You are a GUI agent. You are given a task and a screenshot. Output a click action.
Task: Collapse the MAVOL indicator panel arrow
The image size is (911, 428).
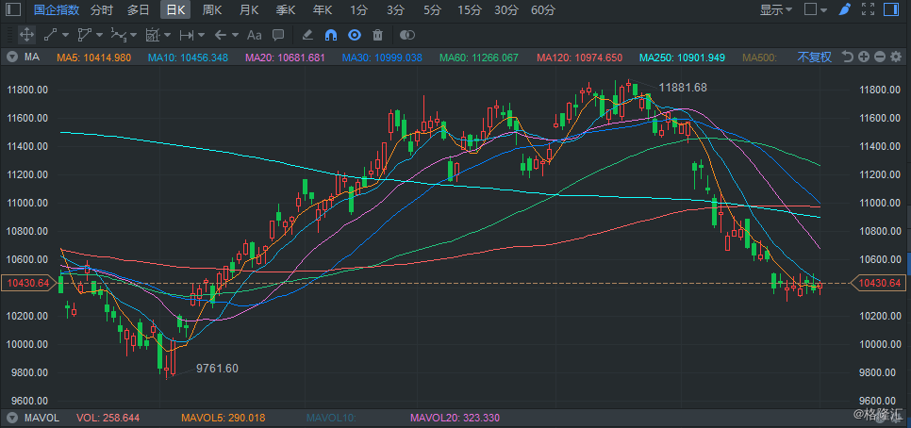coord(11,418)
